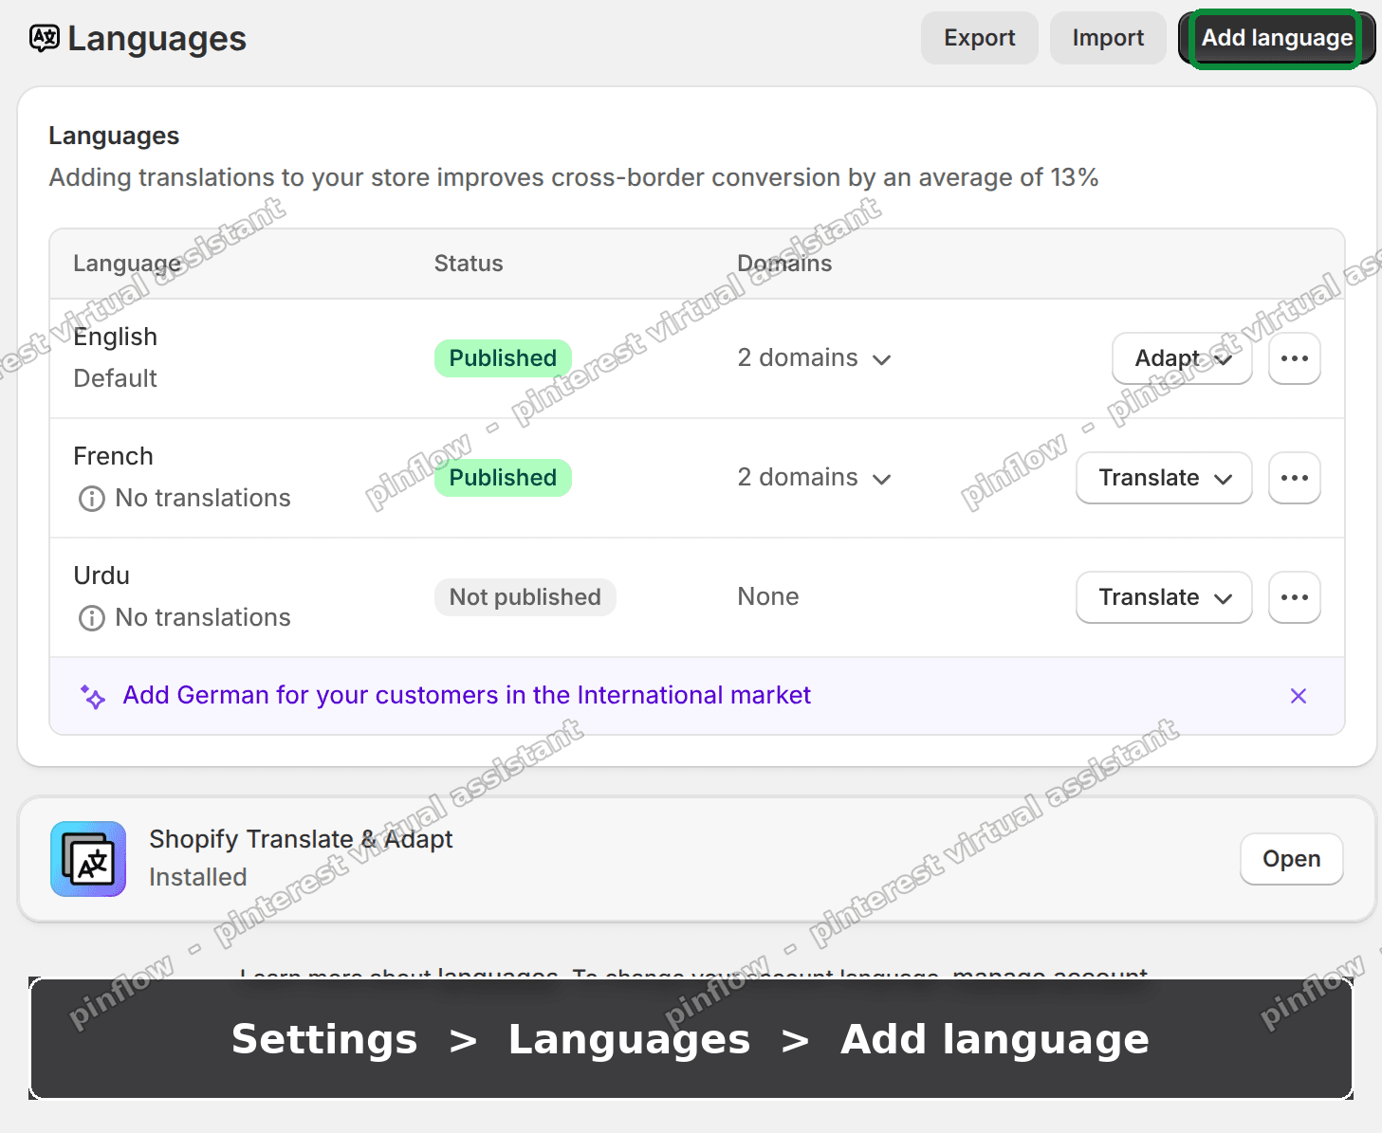Screen dimensions: 1382x1133
Task: Click the Default label under English
Action: point(115,378)
